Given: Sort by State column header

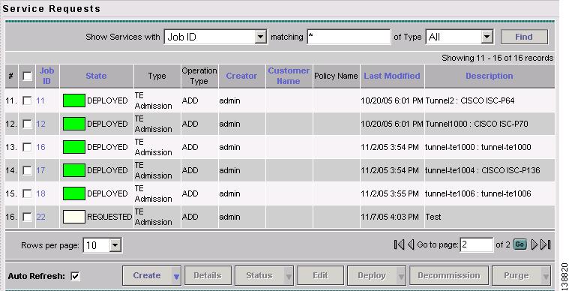Looking at the screenshot, I should 96,76.
